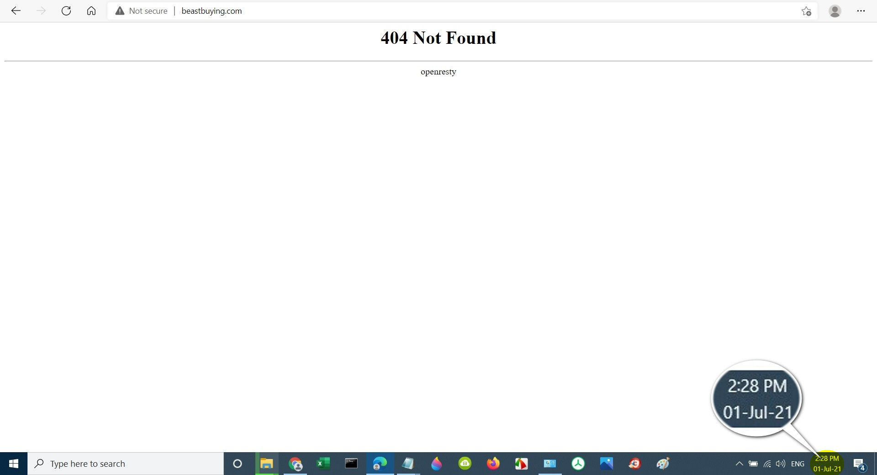This screenshot has width=877, height=475.
Task: Open the Settings and more menu
Action: [861, 11]
